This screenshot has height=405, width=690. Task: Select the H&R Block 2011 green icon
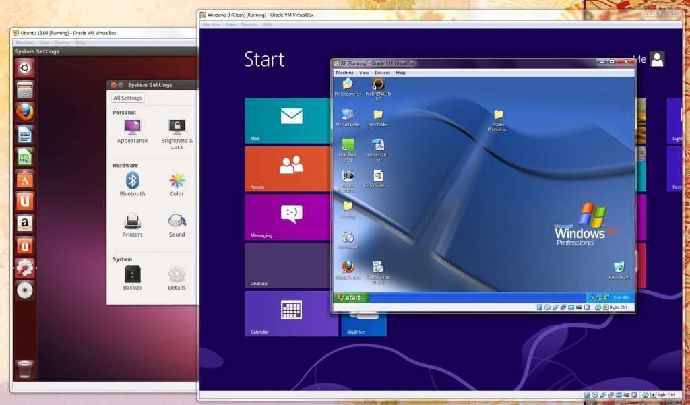click(x=348, y=150)
